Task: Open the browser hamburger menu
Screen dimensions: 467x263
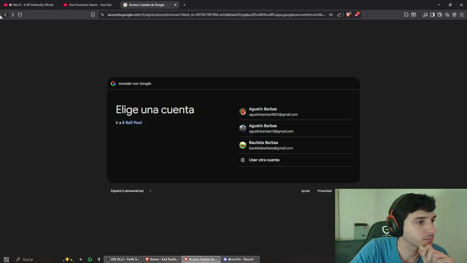Action: click(462, 15)
